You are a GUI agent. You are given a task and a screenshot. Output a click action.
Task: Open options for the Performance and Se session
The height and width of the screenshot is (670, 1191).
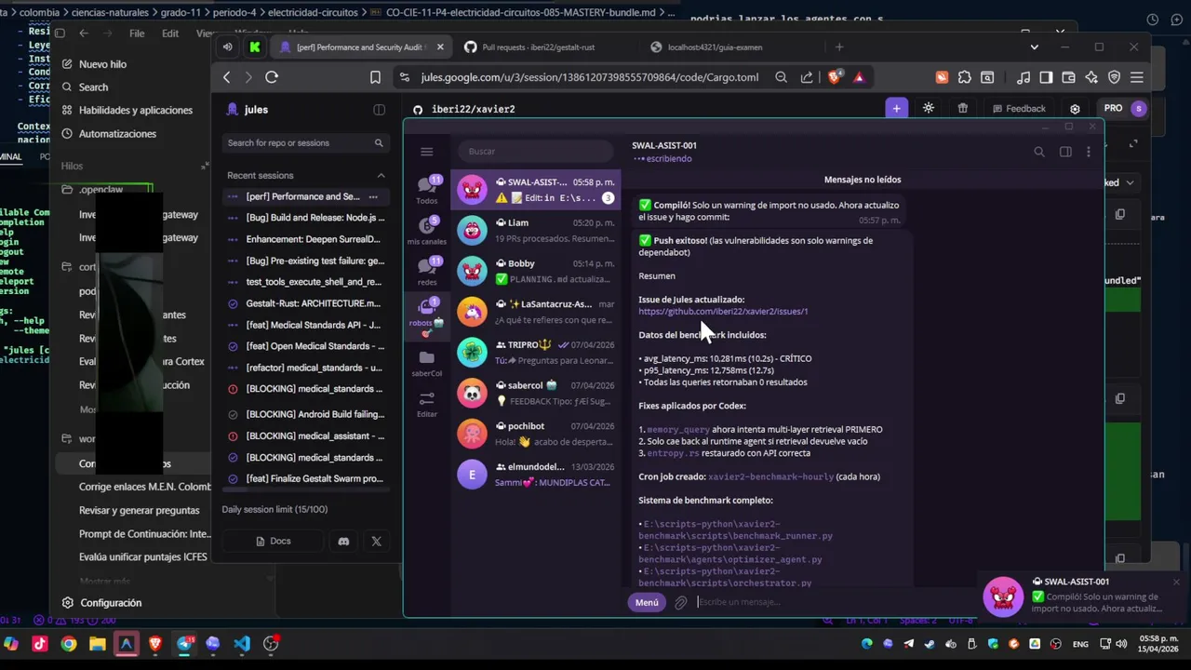point(373,197)
